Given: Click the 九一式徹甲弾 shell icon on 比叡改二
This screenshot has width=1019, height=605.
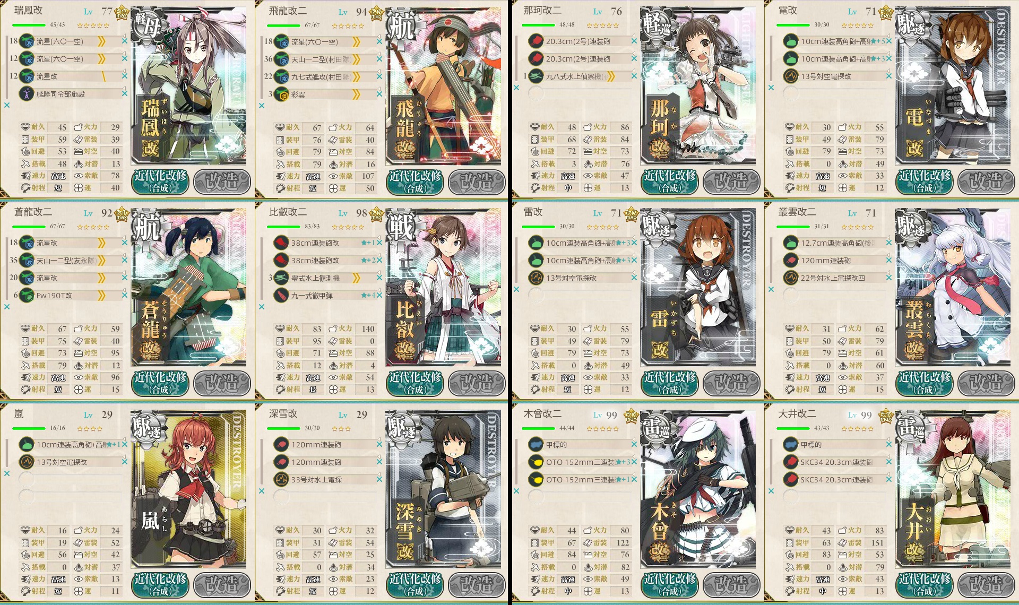Looking at the screenshot, I should click(x=281, y=296).
